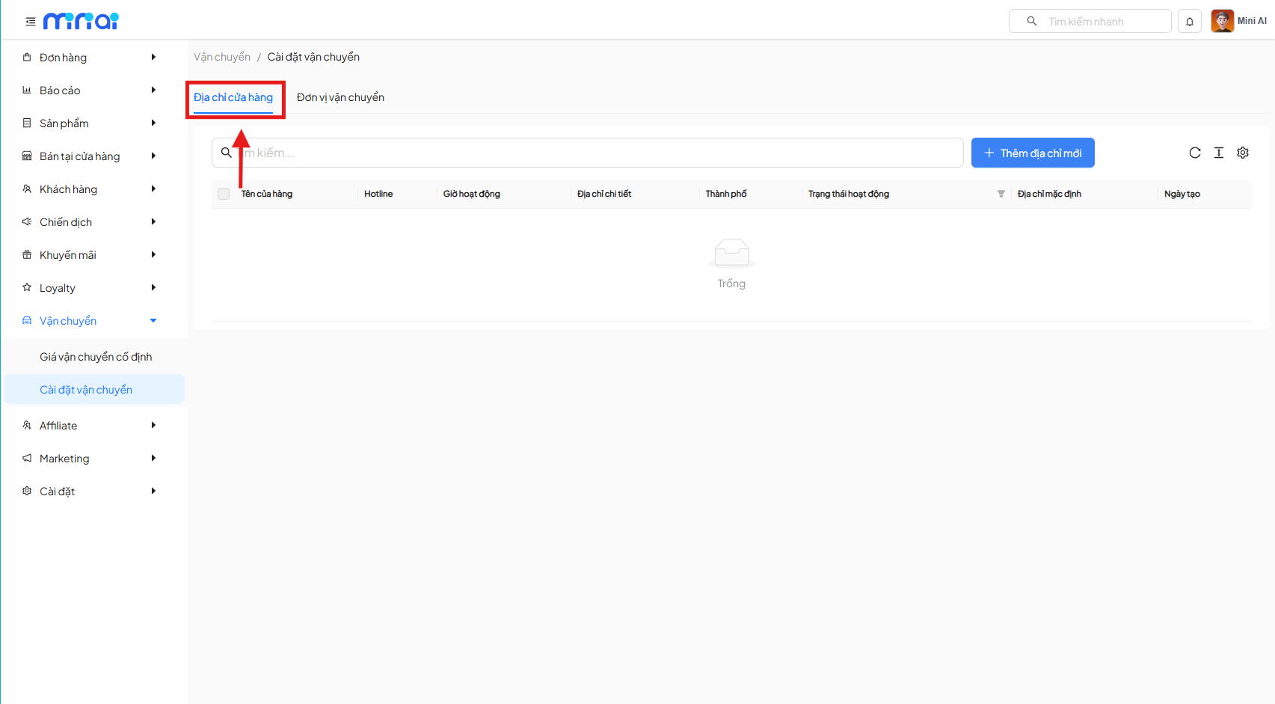Image resolution: width=1275 pixels, height=704 pixels.
Task: Open the notification bell
Action: point(1189,22)
